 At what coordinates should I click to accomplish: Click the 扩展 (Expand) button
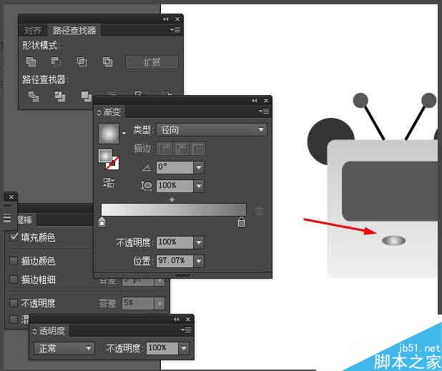pos(152,62)
